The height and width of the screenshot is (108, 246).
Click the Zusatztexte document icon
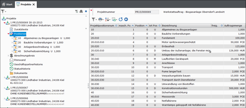pyautogui.click(x=11, y=29)
